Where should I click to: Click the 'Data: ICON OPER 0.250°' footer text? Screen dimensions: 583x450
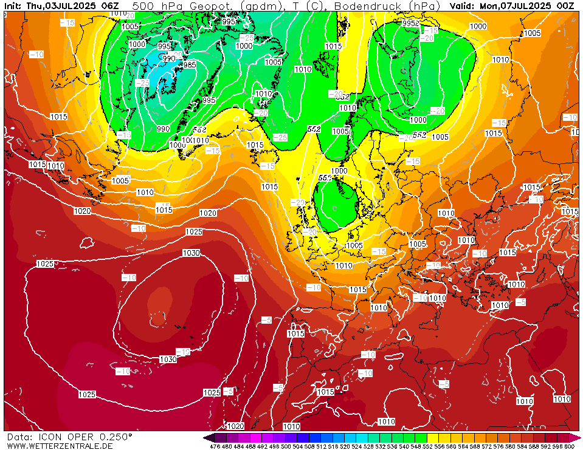click(x=69, y=437)
